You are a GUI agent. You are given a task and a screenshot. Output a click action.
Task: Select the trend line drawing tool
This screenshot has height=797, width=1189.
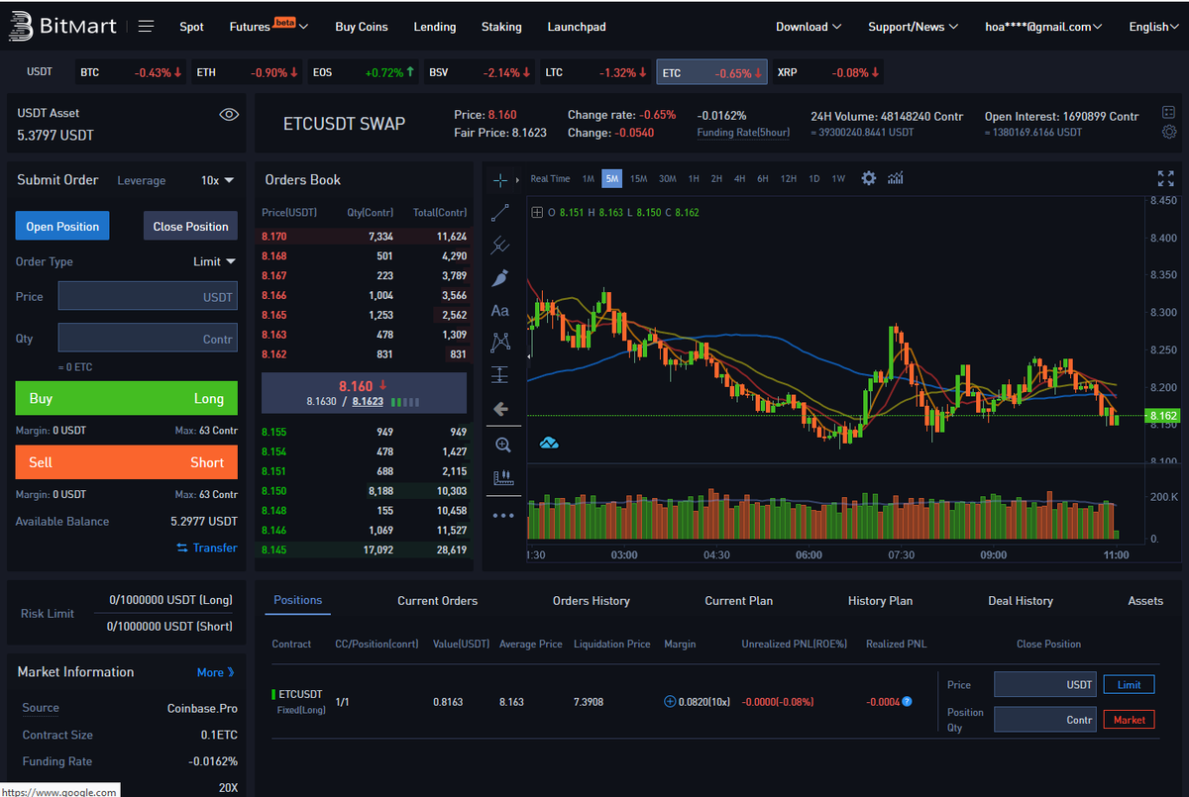(x=500, y=212)
